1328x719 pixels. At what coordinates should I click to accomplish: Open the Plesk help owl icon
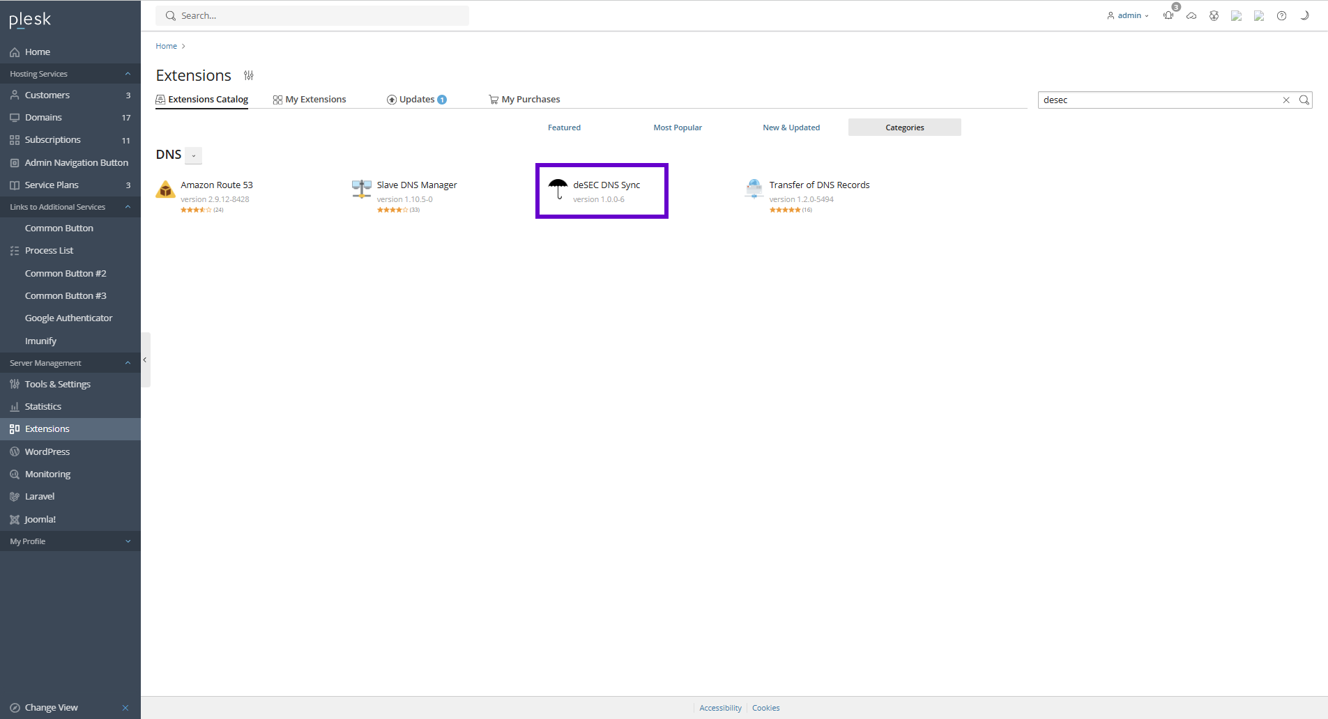1214,15
